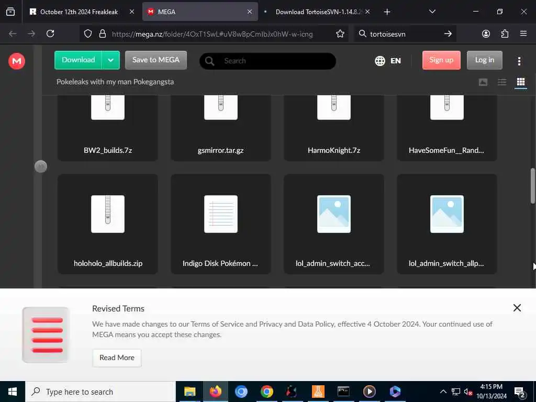Viewport: 536px width, 402px height.
Task: Click Read More in Revised Terms
Action: pyautogui.click(x=117, y=358)
